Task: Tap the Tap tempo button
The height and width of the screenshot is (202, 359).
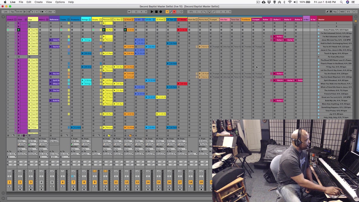Action: click(12, 12)
